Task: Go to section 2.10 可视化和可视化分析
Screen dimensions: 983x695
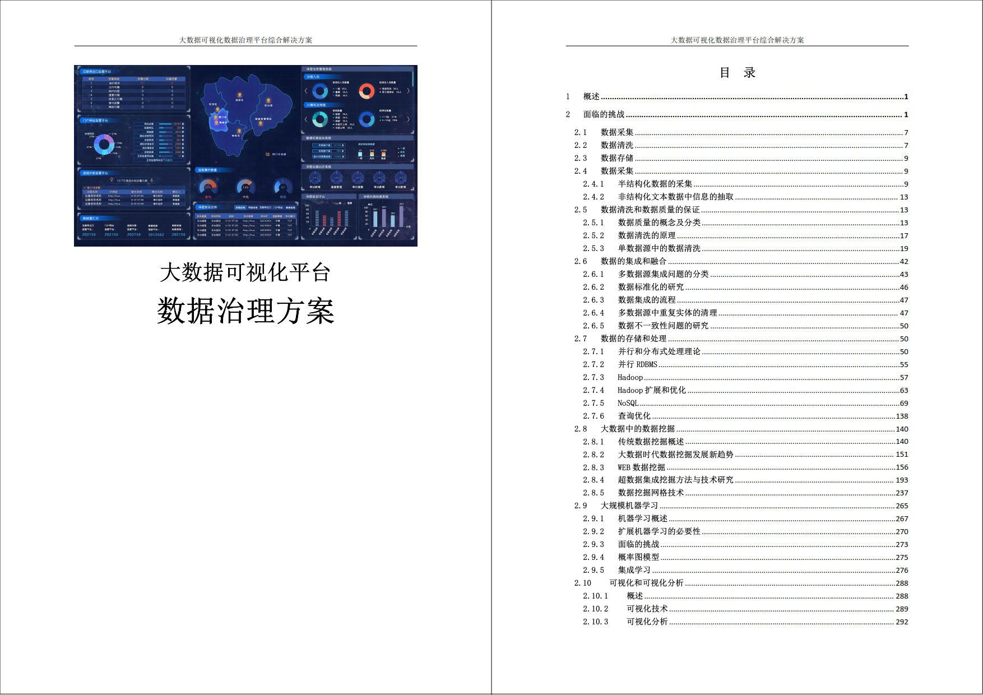Action: (x=741, y=583)
